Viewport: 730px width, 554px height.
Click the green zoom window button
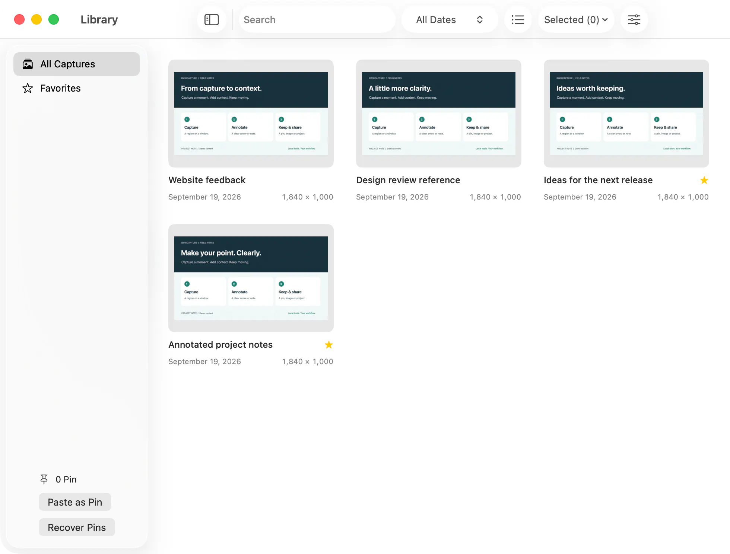(x=54, y=19)
